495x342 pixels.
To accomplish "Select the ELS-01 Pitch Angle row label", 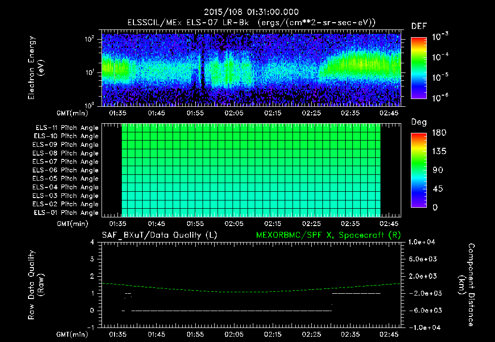I will 66,213.
